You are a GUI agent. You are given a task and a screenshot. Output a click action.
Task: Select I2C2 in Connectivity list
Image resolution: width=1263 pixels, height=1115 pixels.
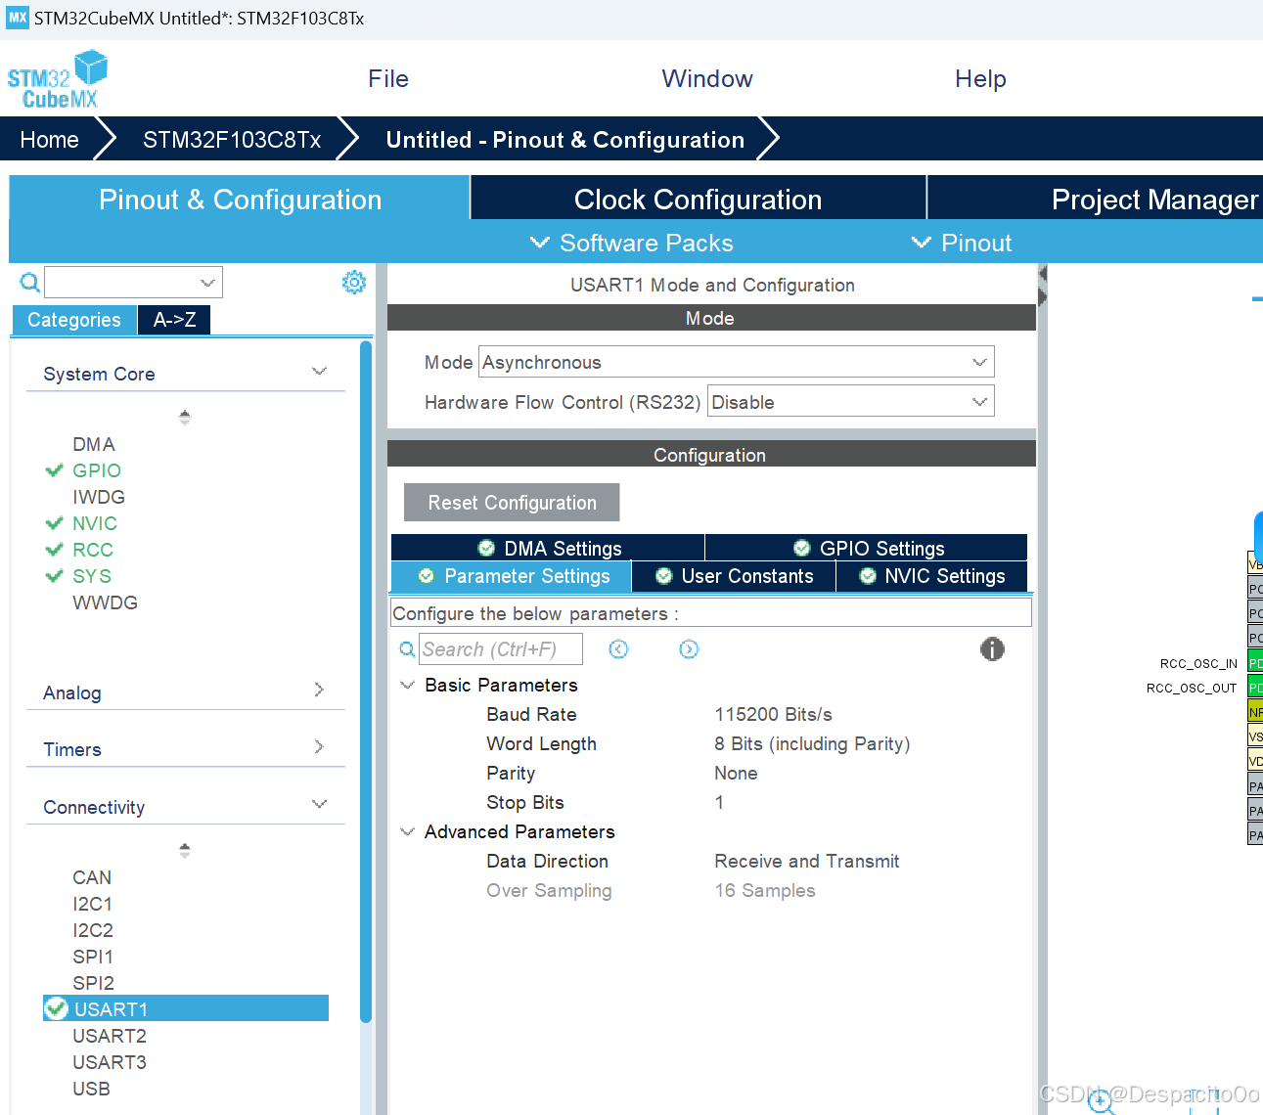(x=93, y=930)
